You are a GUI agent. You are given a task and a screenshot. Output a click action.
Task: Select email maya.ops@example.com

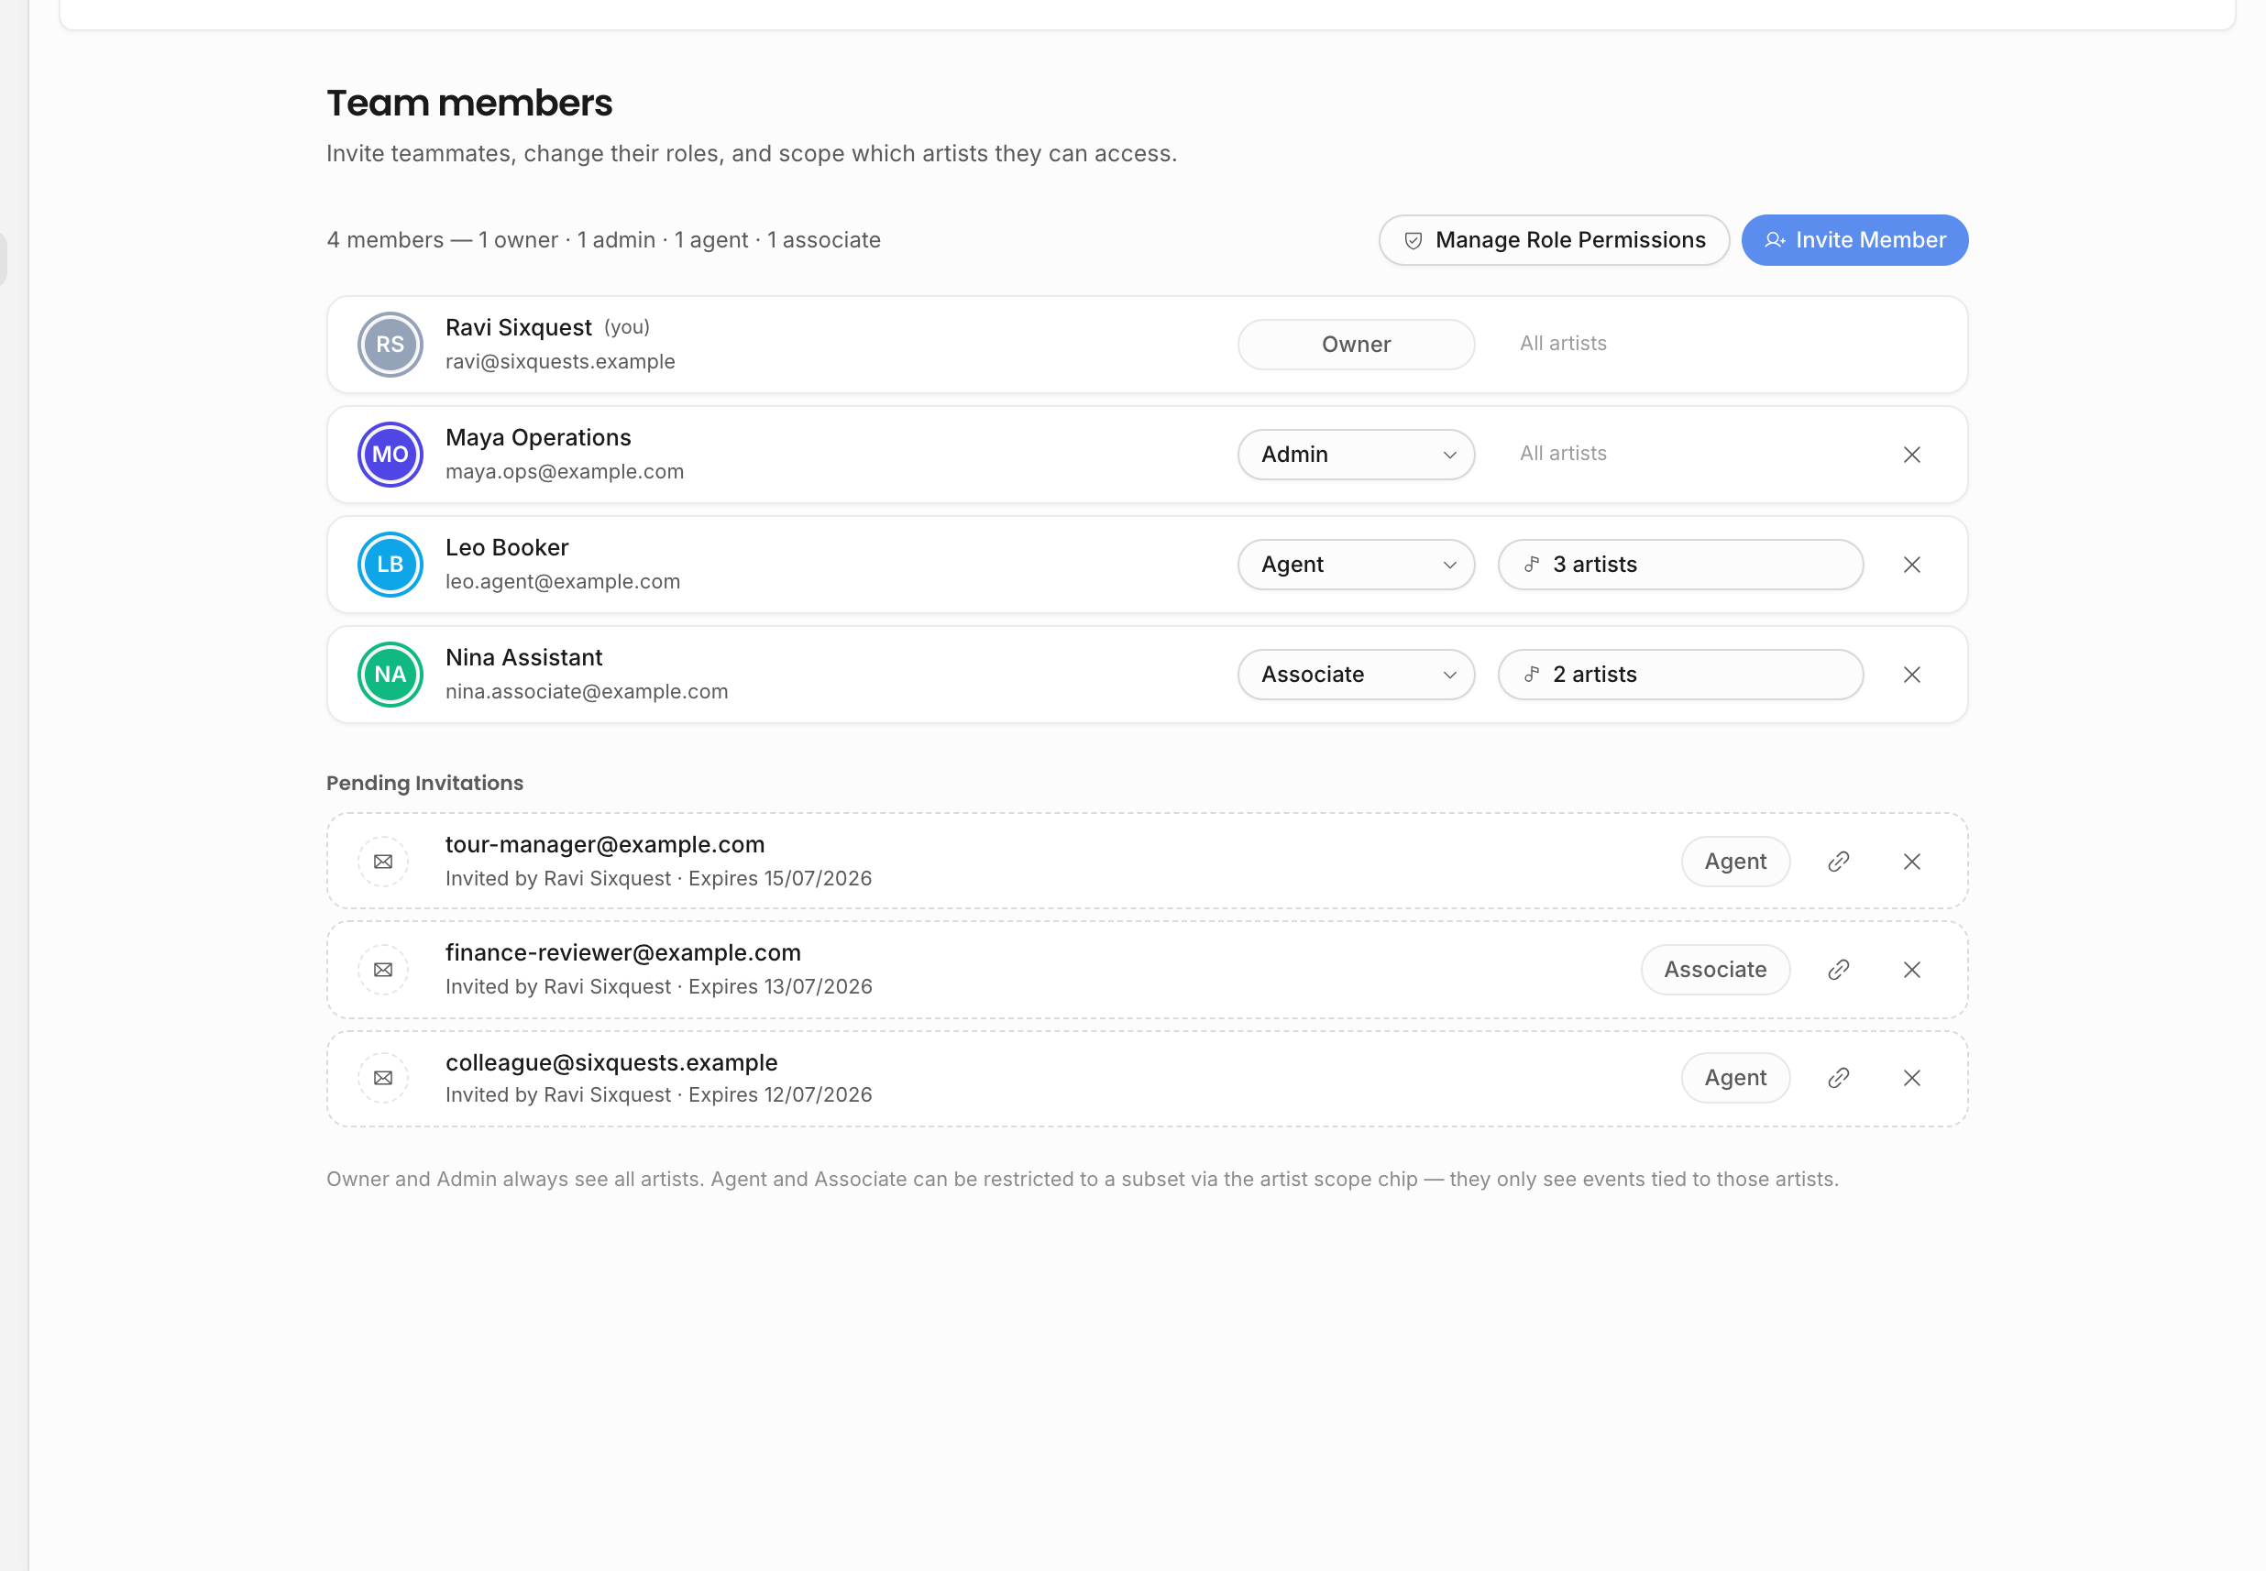point(564,472)
